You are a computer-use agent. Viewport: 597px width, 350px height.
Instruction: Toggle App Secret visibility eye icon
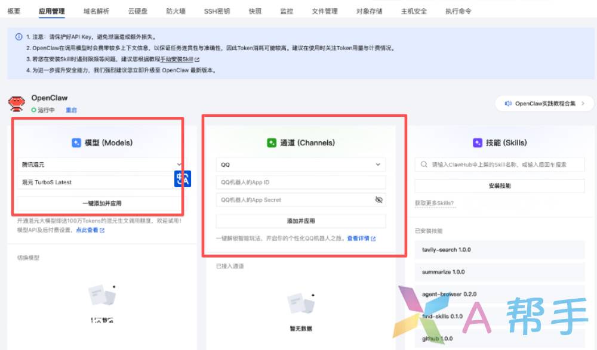pos(378,200)
